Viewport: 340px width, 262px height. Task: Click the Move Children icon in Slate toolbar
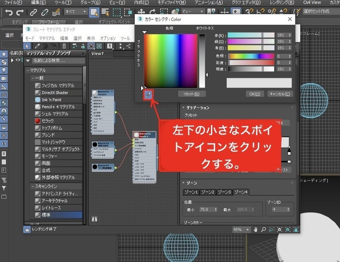(75, 46)
